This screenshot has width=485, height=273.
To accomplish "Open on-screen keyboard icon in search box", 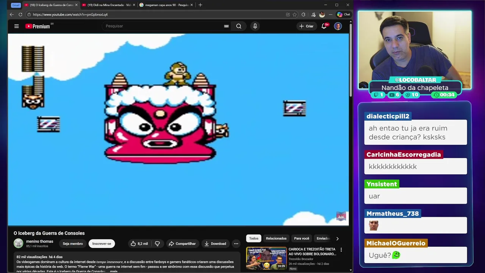I will (x=226, y=26).
